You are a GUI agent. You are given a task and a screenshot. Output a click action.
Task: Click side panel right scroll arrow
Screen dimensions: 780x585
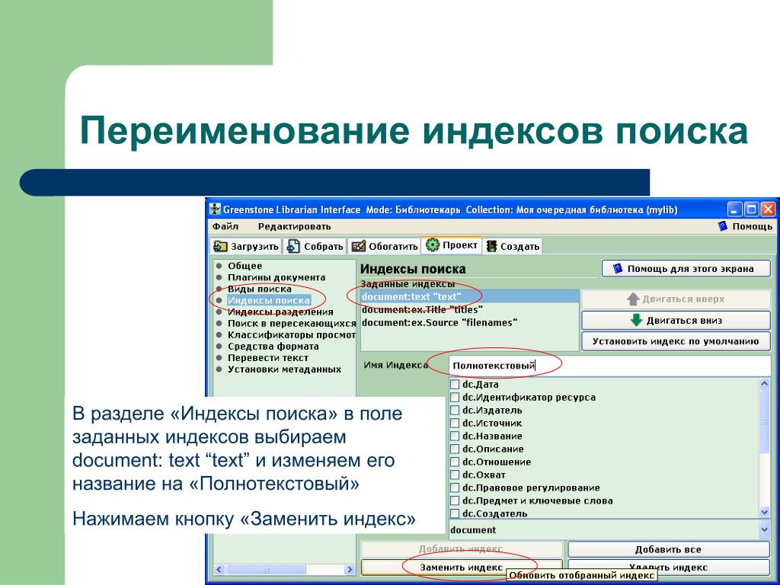(350, 569)
